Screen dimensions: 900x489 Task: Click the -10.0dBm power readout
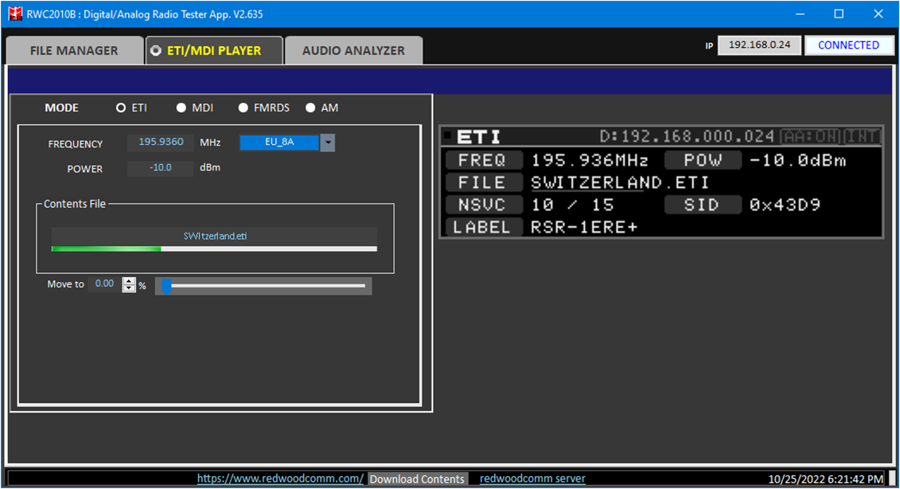click(x=798, y=160)
